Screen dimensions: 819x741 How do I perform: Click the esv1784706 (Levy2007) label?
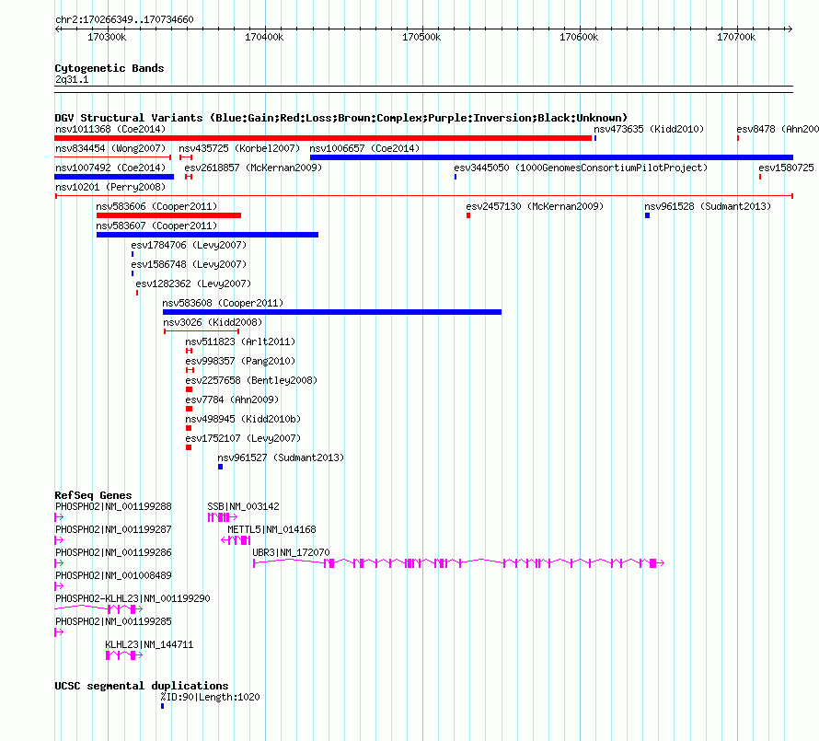pyautogui.click(x=189, y=245)
